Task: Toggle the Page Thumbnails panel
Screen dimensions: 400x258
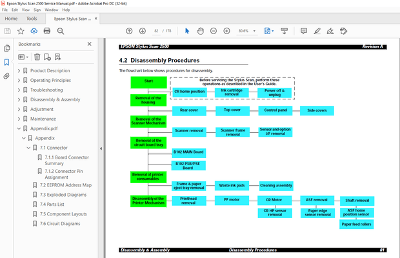Action: [6, 48]
